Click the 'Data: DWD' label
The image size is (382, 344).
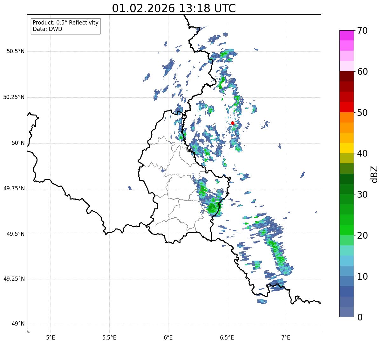pyautogui.click(x=47, y=29)
